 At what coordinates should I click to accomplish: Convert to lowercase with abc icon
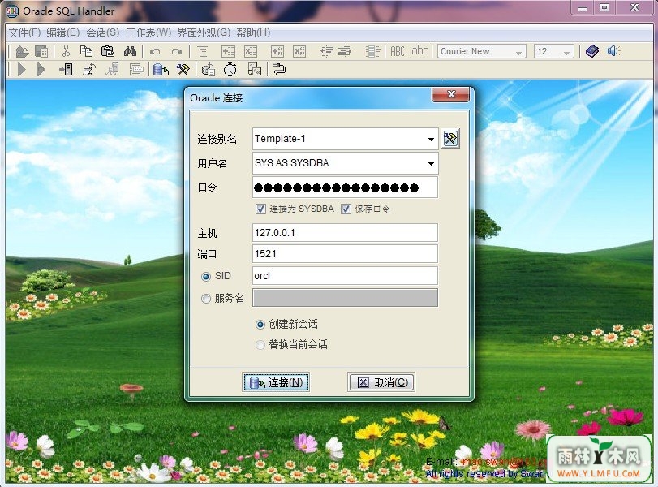(x=419, y=51)
